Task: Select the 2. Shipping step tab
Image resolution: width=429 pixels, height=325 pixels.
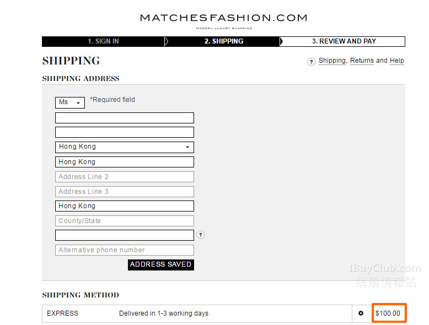Action: pyautogui.click(x=223, y=41)
